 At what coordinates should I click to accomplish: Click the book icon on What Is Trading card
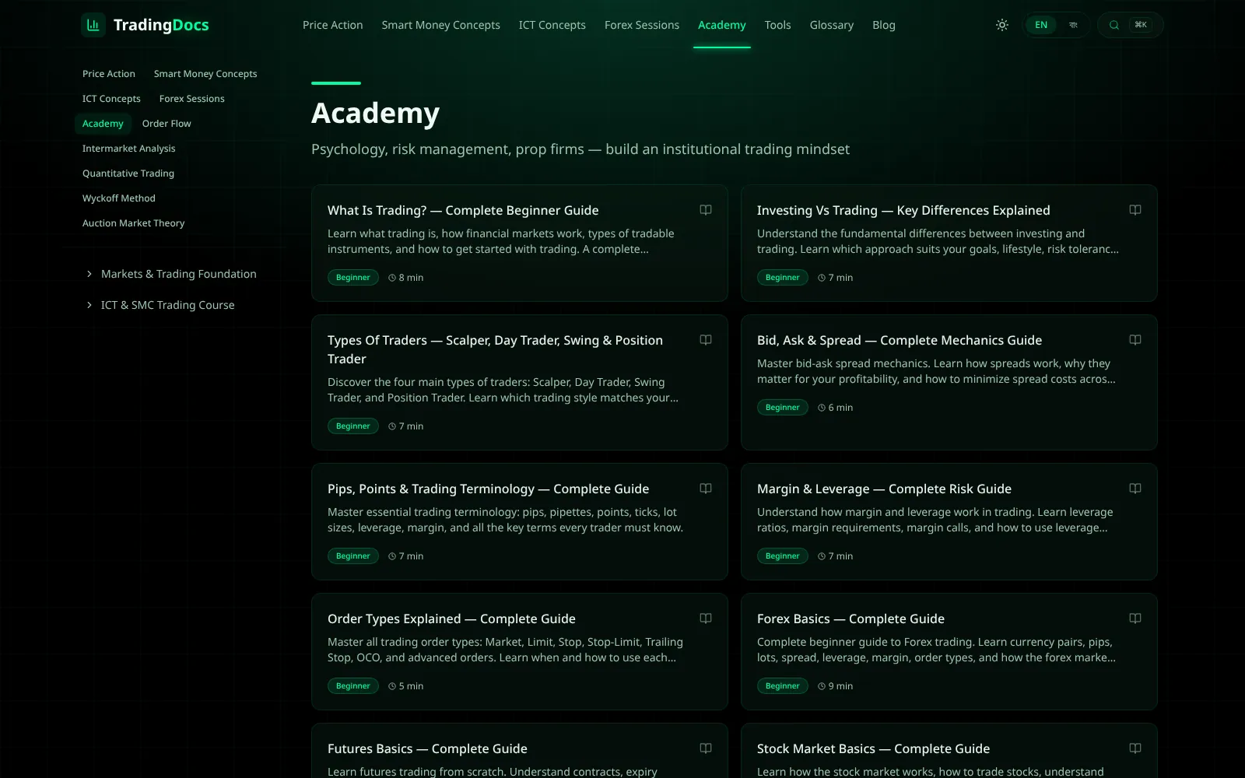pyautogui.click(x=706, y=210)
